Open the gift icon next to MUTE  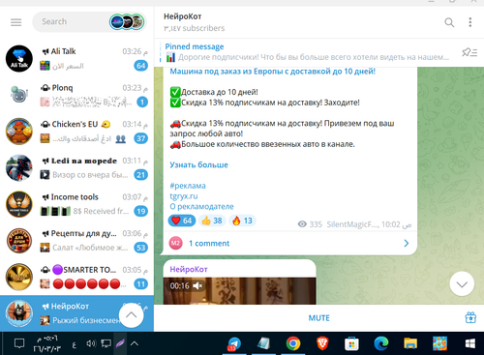(x=470, y=317)
